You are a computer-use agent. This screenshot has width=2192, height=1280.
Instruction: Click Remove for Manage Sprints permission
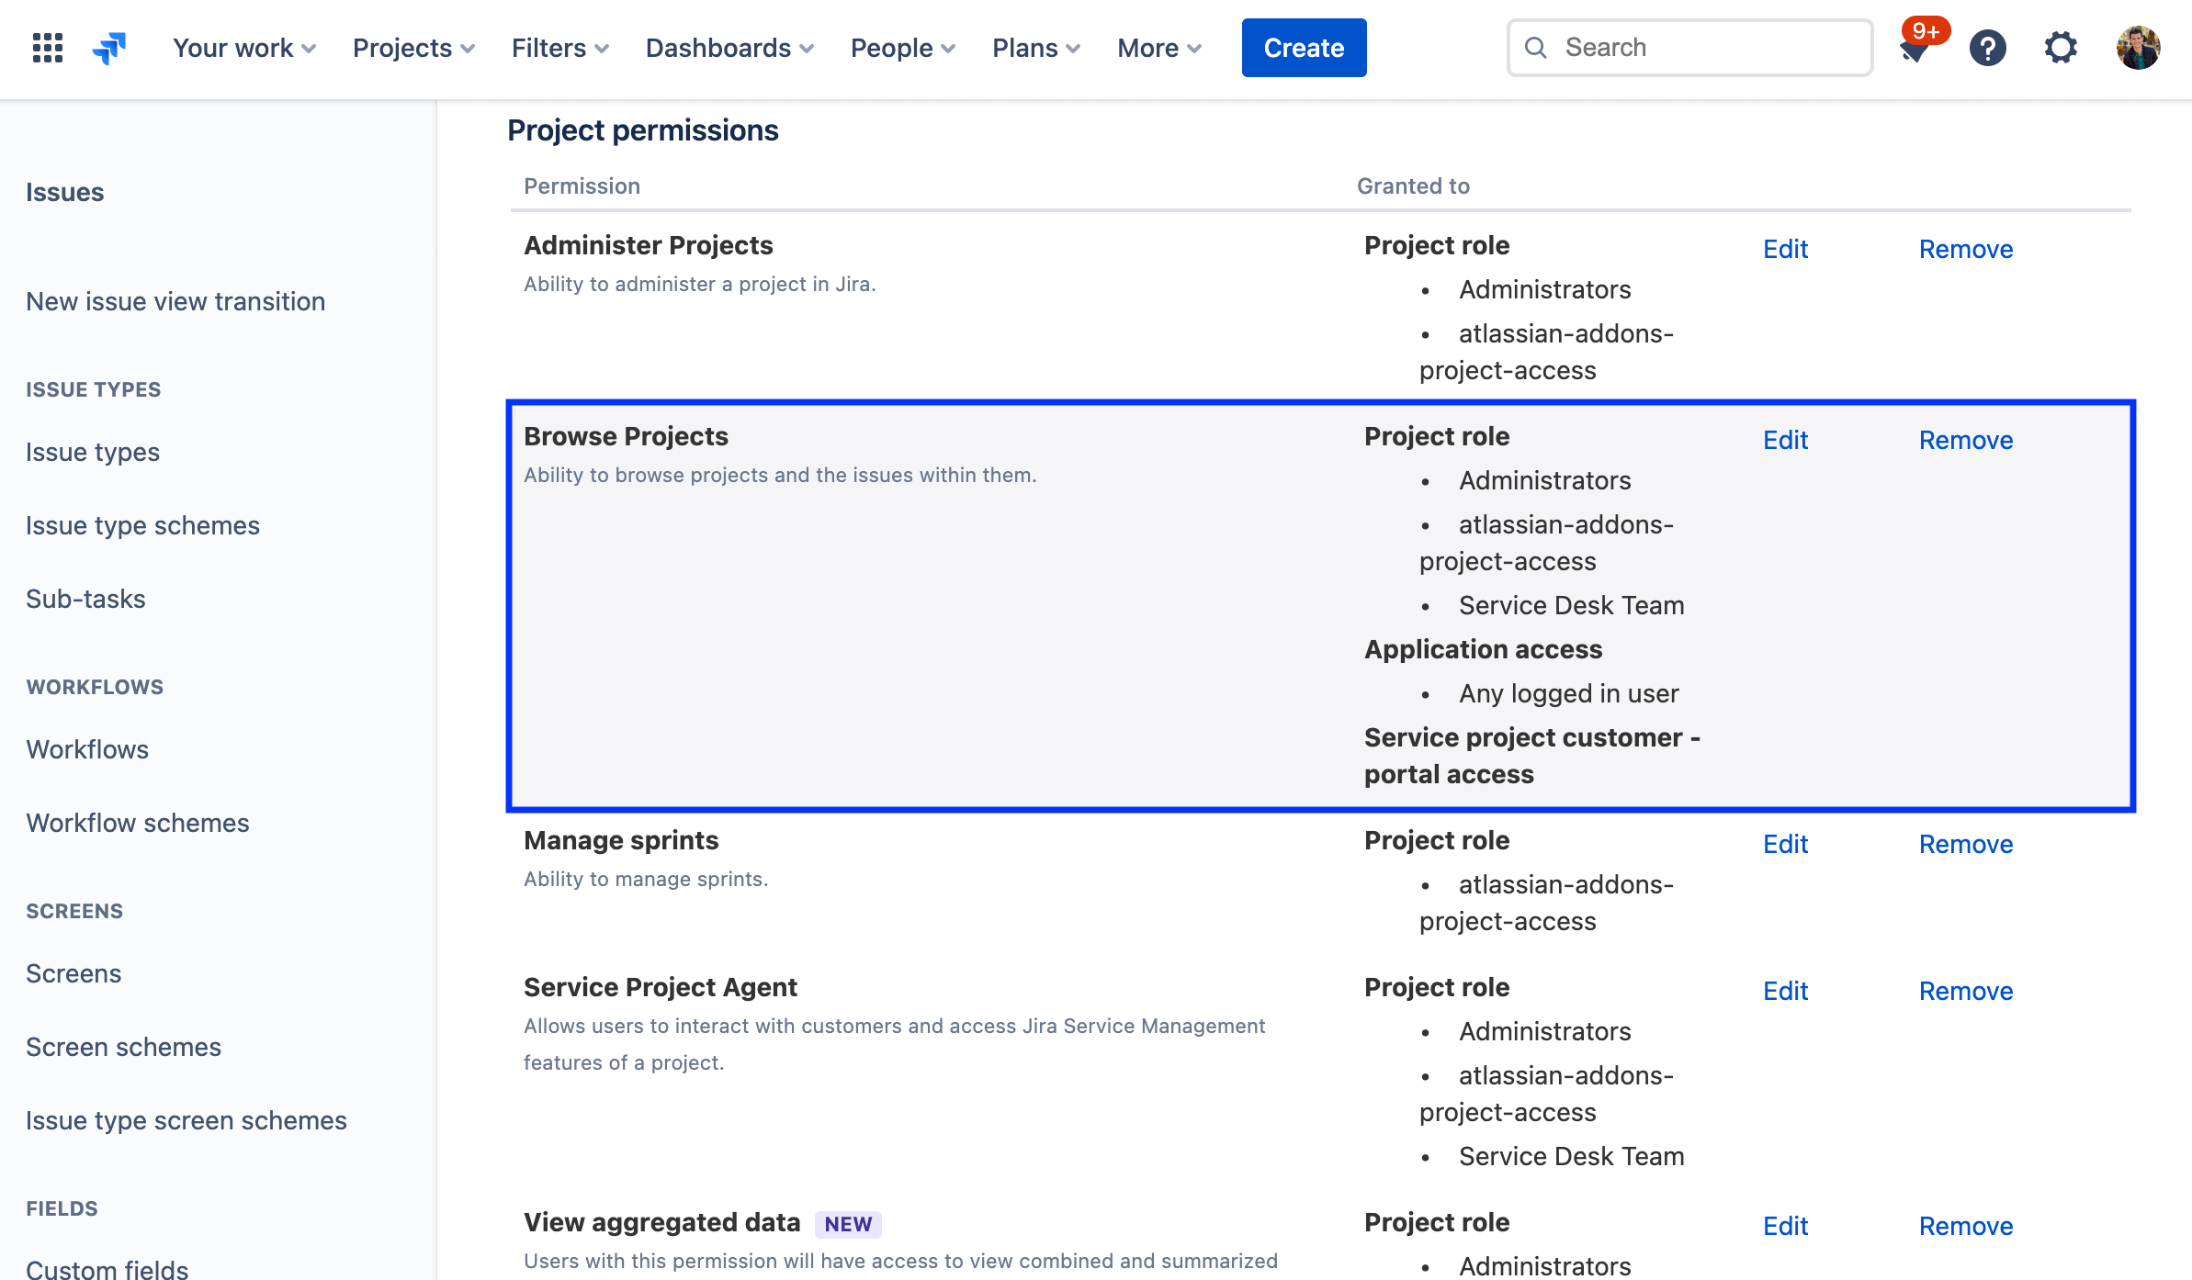(1965, 843)
